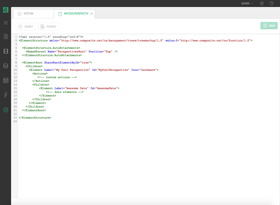Image resolution: width=280 pixels, height=205 pixels.
Task: Click line number 24 in gutter
Action: (x=15, y=121)
